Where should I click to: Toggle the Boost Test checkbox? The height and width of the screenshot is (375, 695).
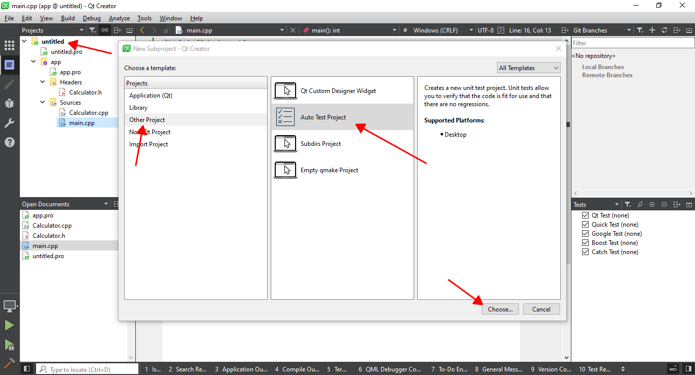585,243
